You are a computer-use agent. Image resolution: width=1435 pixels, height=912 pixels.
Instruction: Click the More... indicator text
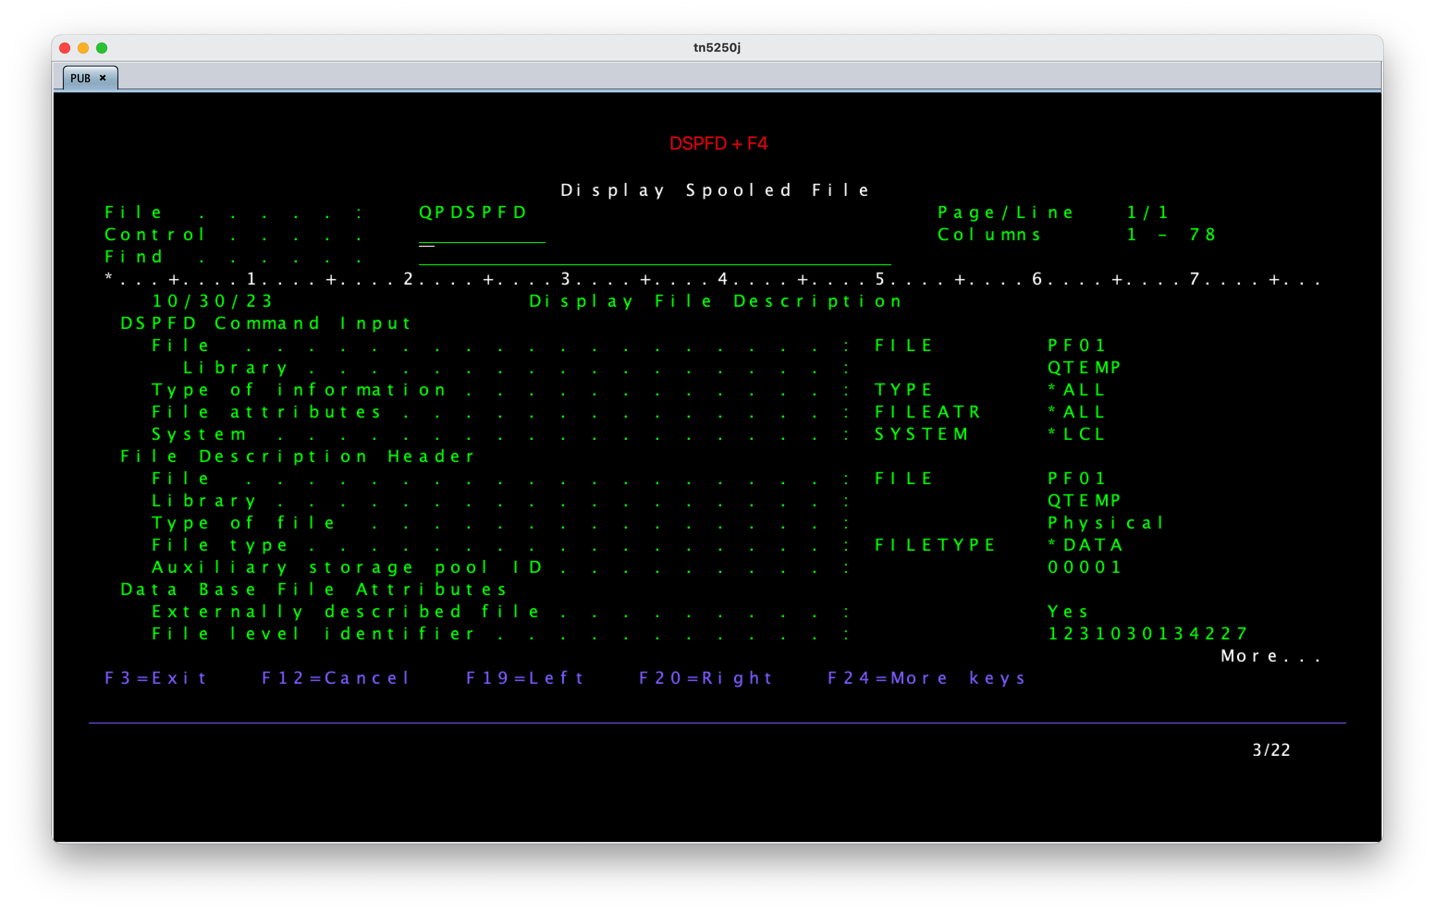point(1270,656)
